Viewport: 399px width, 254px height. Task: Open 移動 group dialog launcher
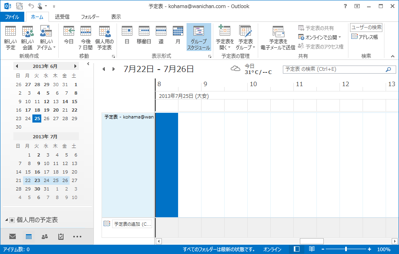[113, 57]
